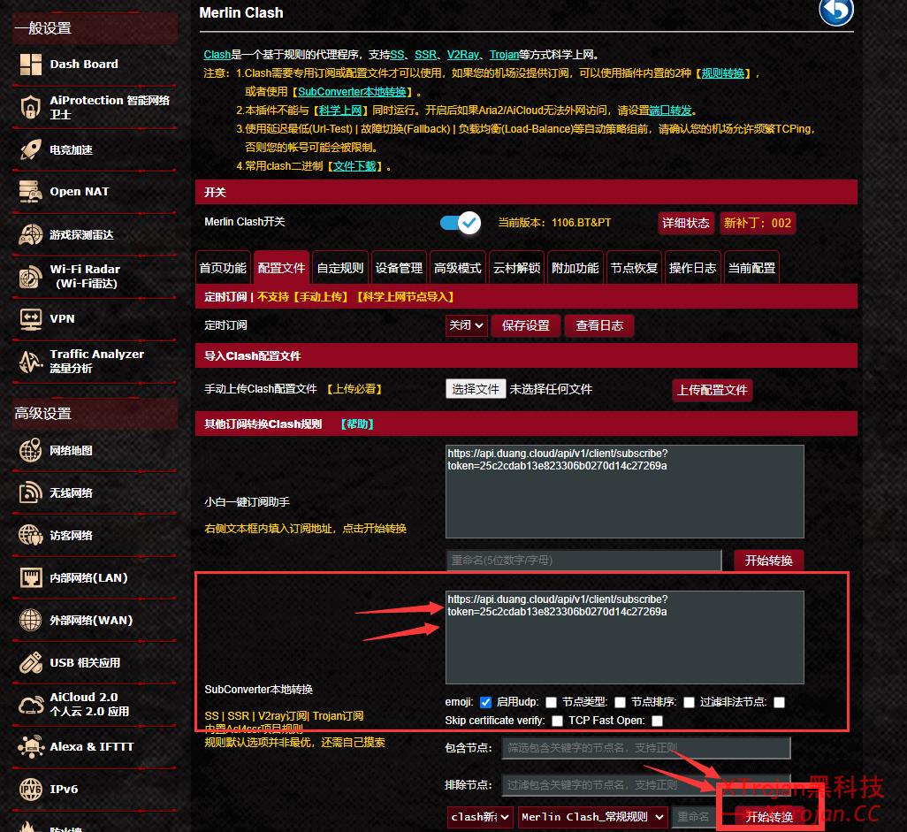This screenshot has height=832, width=907.
Task: Click the AiProtection shield icon
Action: 31,107
